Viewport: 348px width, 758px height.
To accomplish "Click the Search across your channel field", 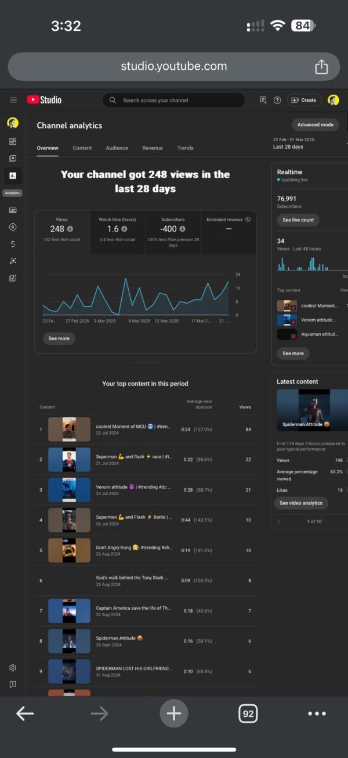I will (174, 100).
